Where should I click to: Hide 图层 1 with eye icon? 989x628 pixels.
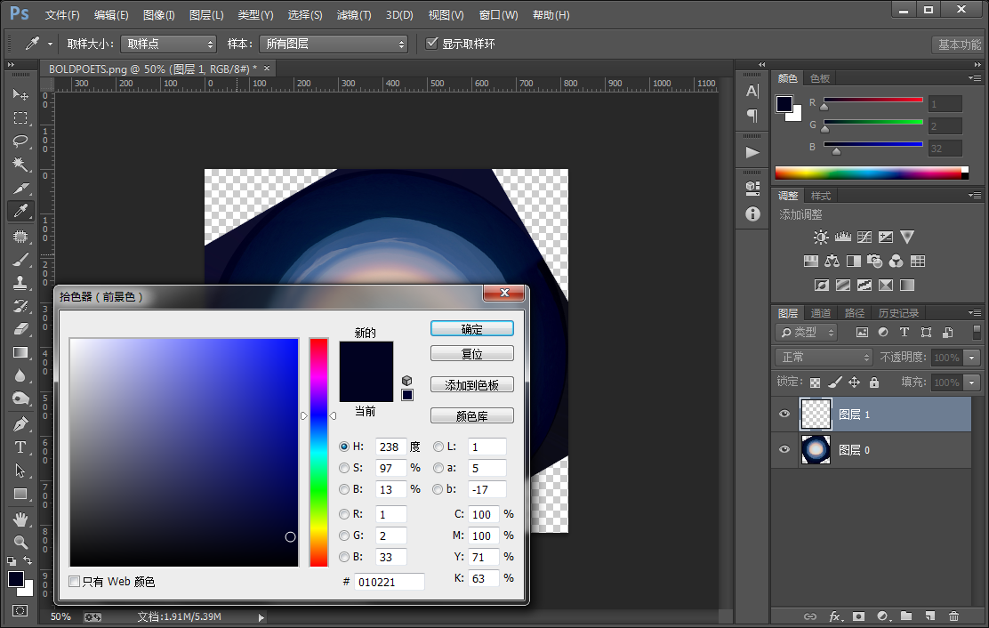(784, 415)
